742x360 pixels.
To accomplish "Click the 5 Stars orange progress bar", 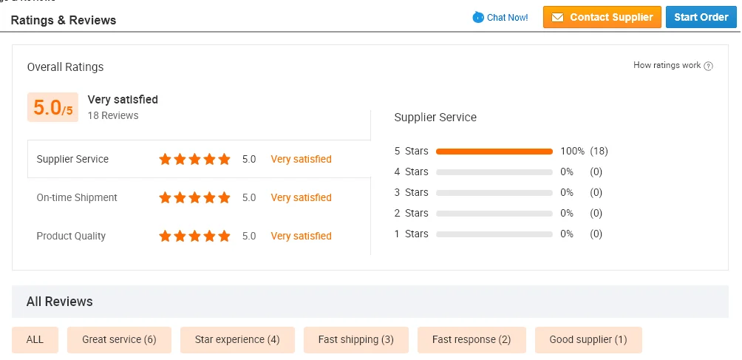I will [494, 152].
